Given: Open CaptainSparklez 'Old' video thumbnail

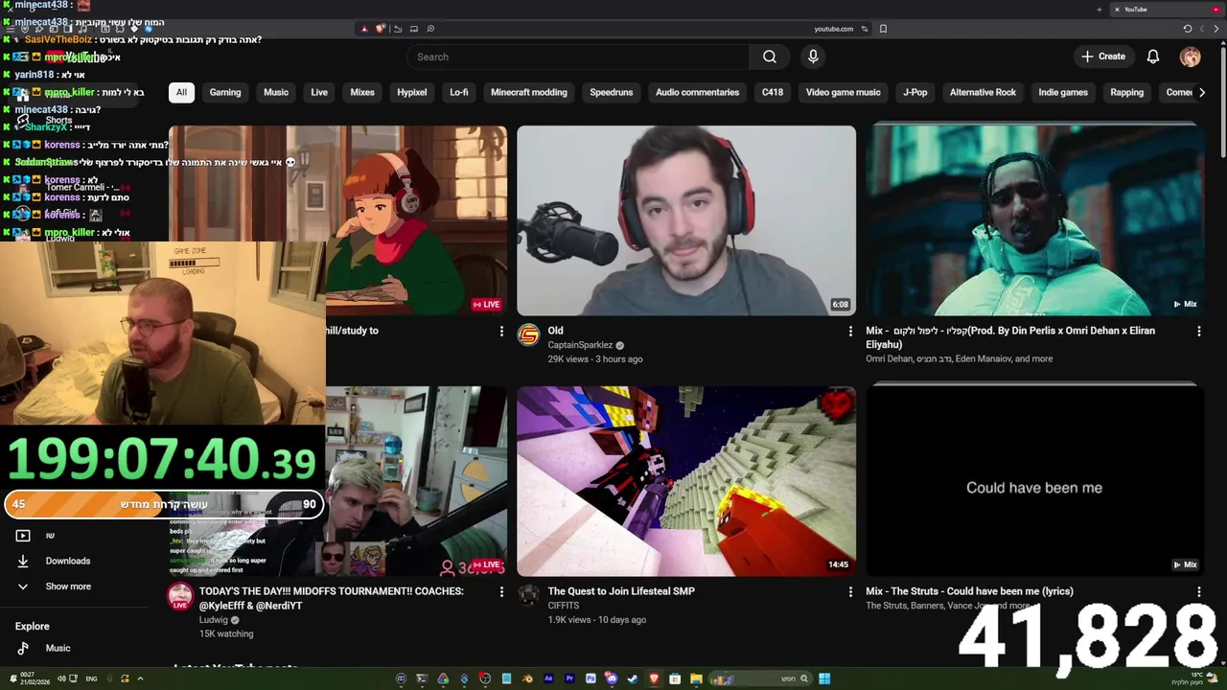Looking at the screenshot, I should click(686, 220).
